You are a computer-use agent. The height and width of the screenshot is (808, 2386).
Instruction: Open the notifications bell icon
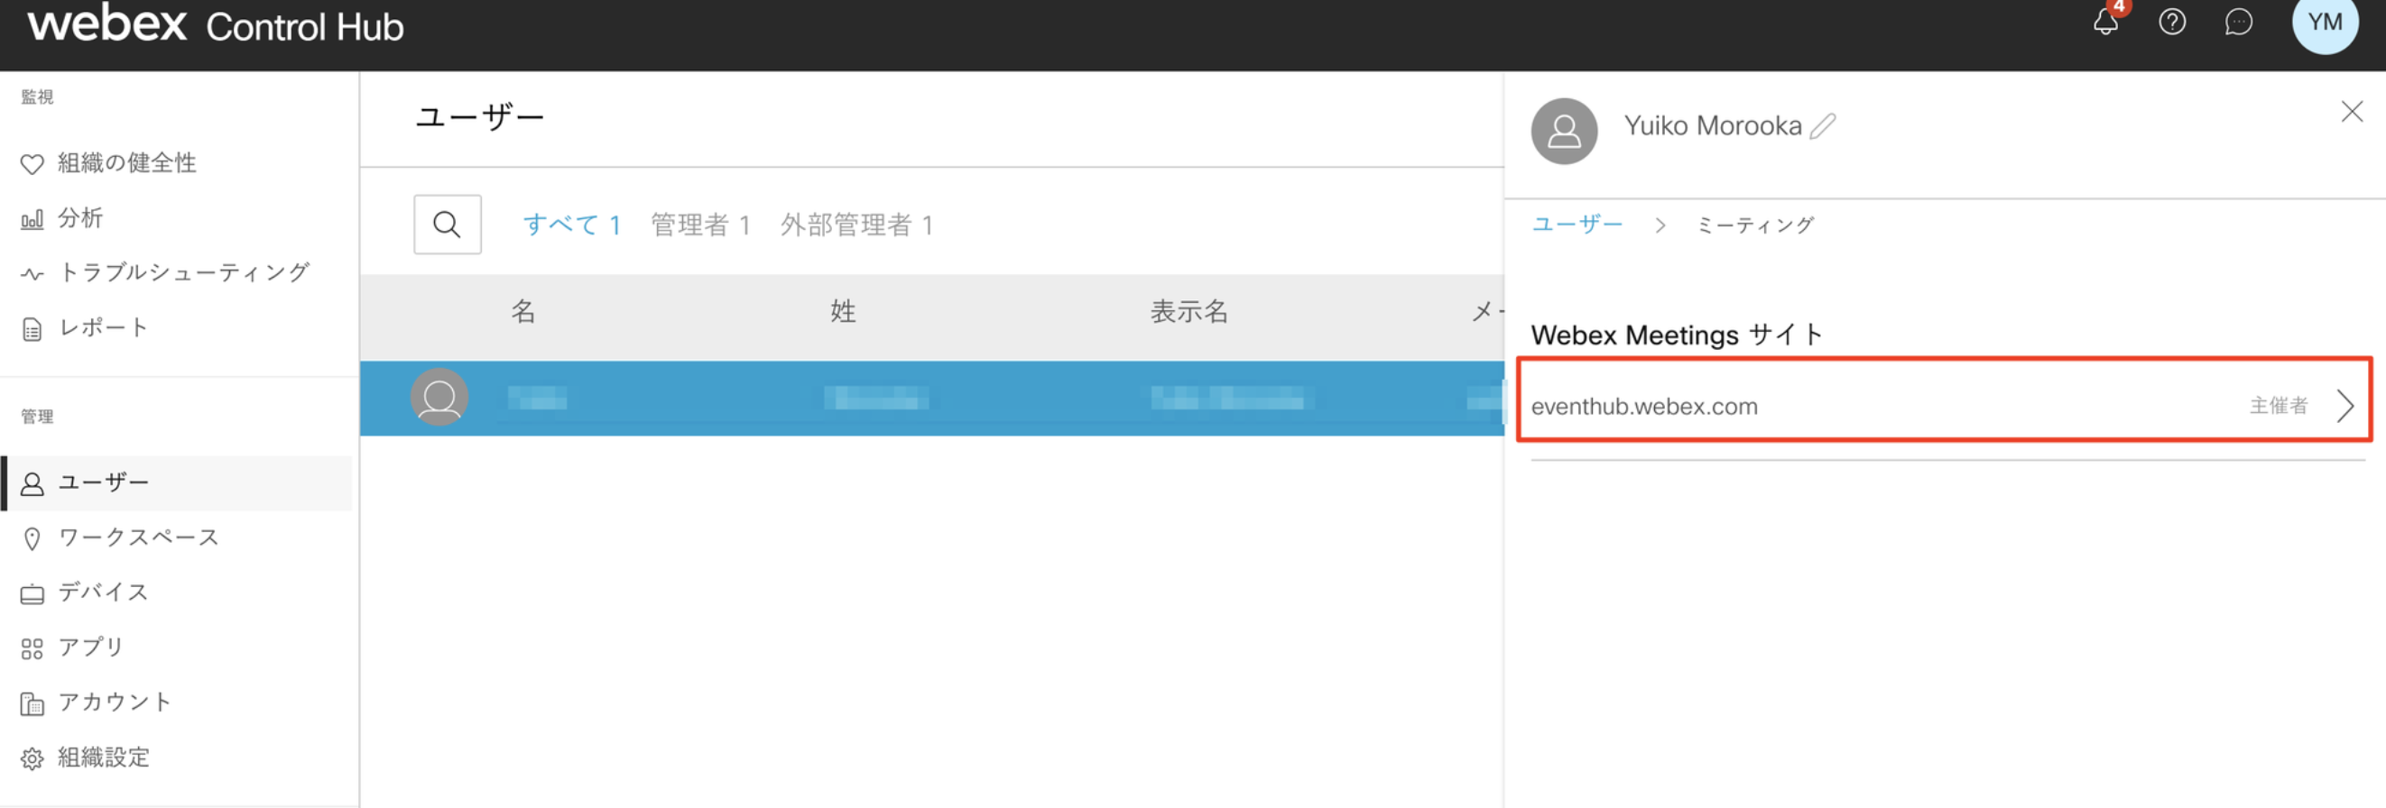[x=2105, y=22]
